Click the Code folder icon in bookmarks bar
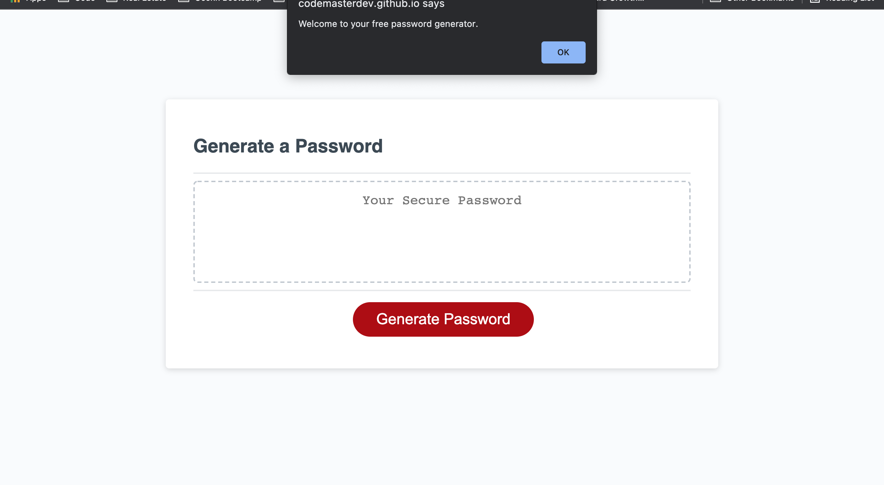 [x=64, y=1]
